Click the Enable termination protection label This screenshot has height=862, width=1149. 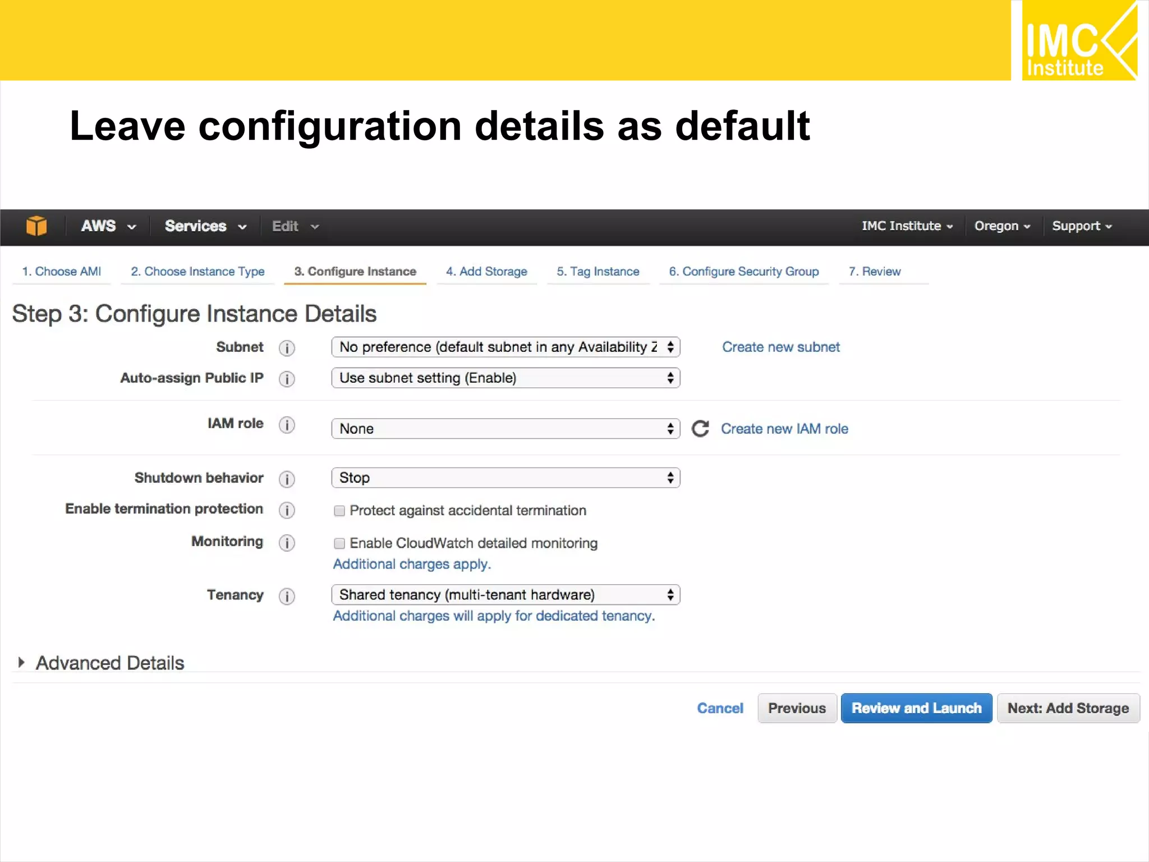click(x=164, y=509)
